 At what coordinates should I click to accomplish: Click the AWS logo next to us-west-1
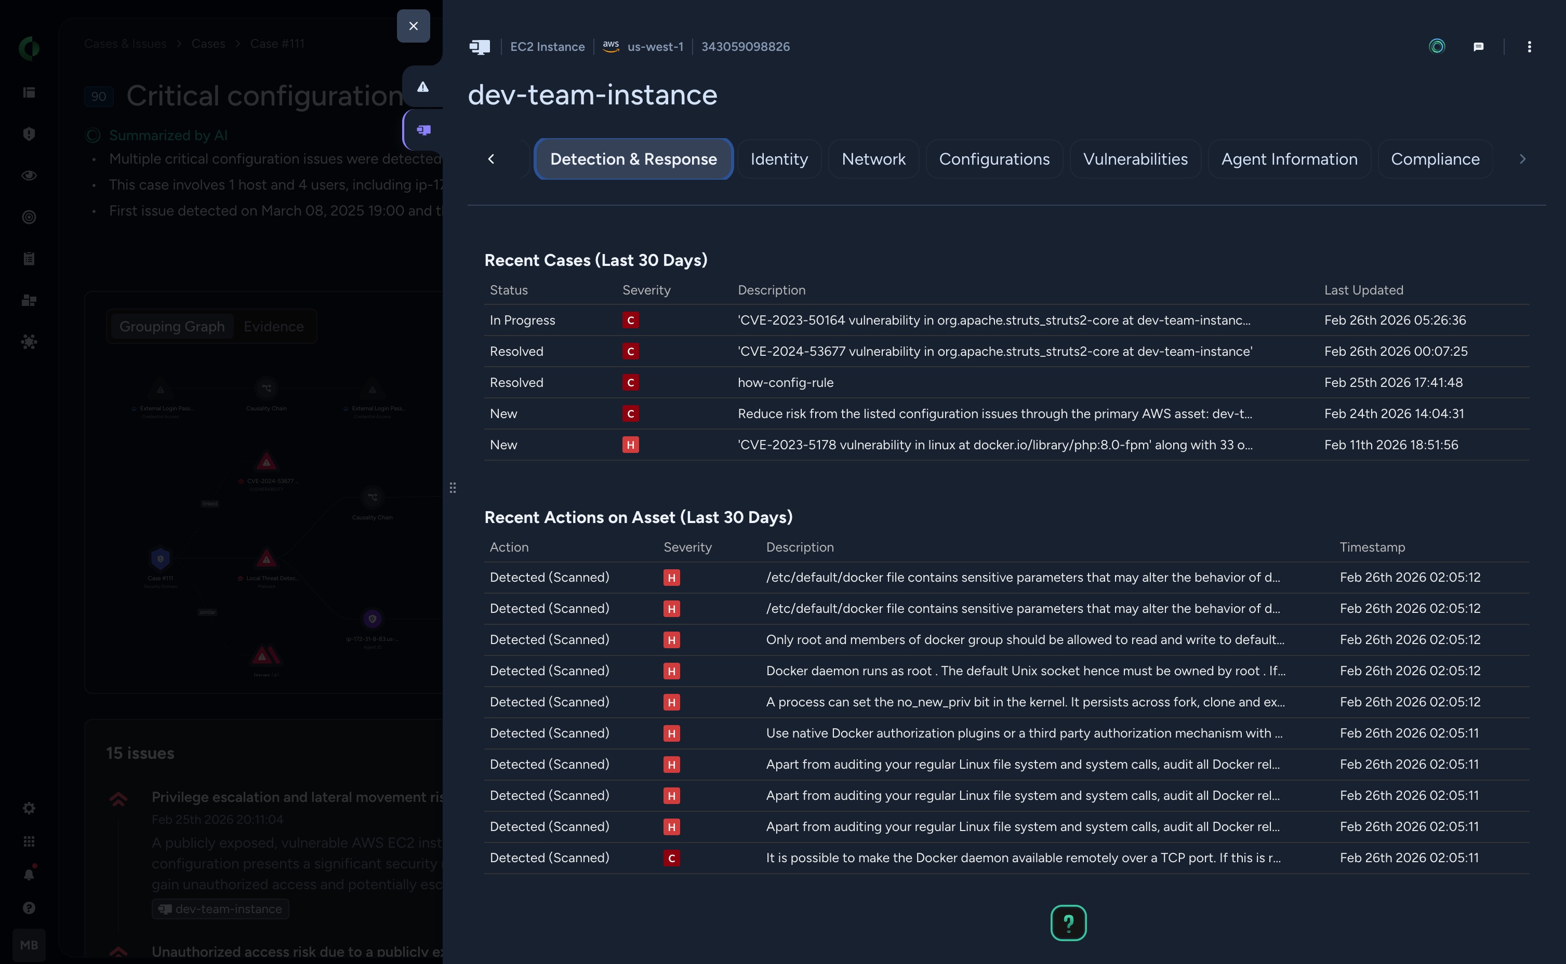[x=610, y=46]
